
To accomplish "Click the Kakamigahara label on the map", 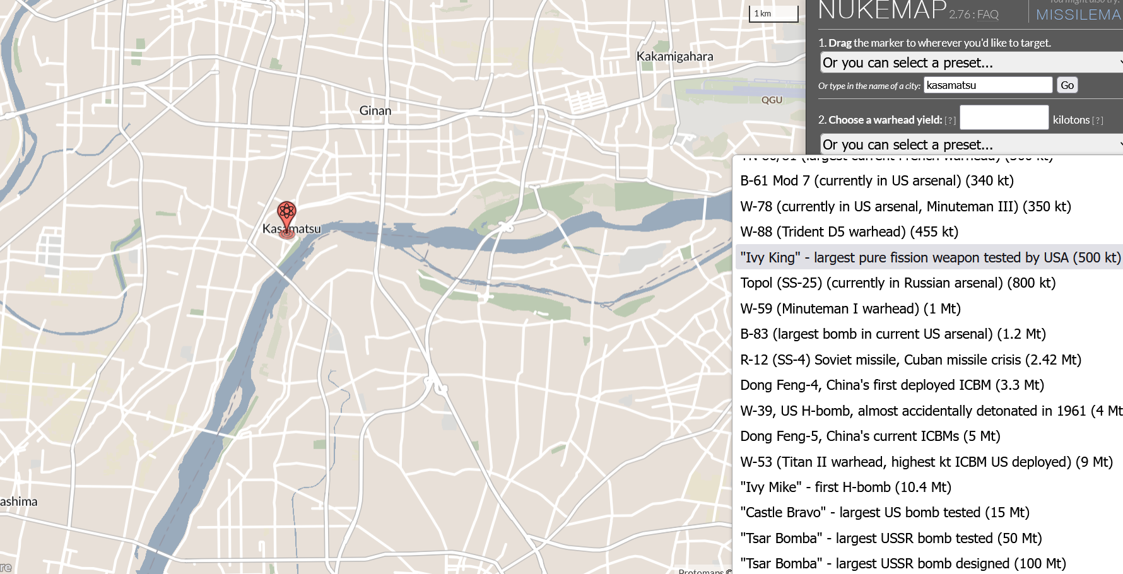I will click(675, 57).
